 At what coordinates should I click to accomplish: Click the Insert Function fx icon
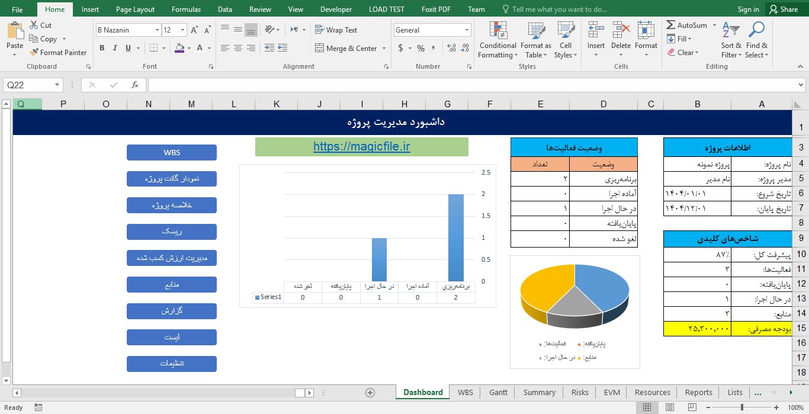click(135, 85)
